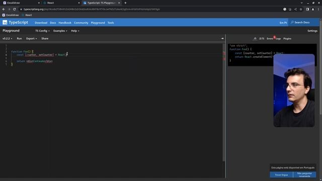Run the playground code
322x181 pixels.
click(19, 39)
